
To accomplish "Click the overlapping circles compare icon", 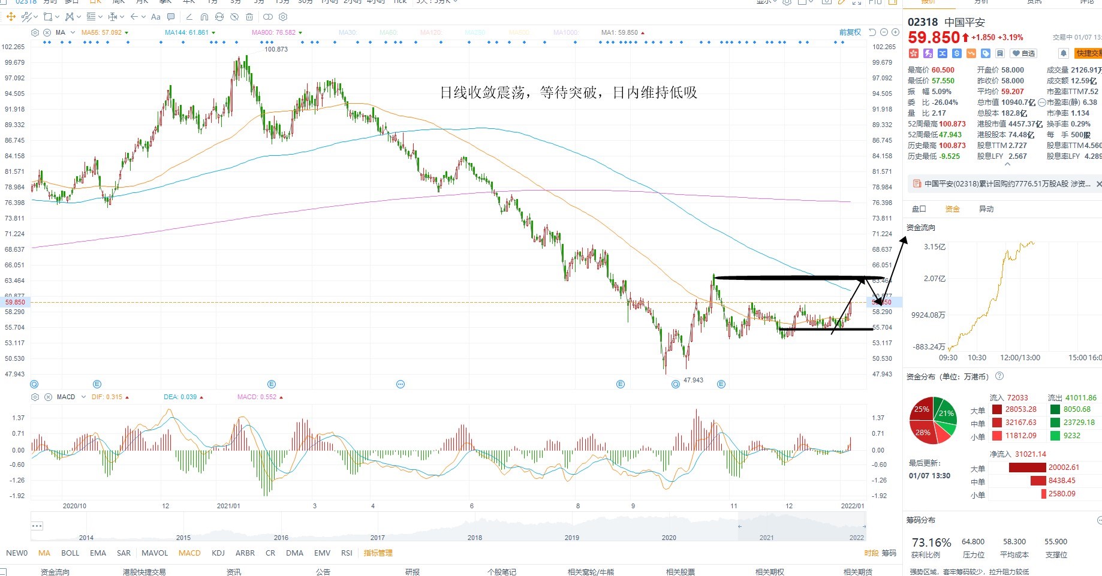I will pos(268,17).
